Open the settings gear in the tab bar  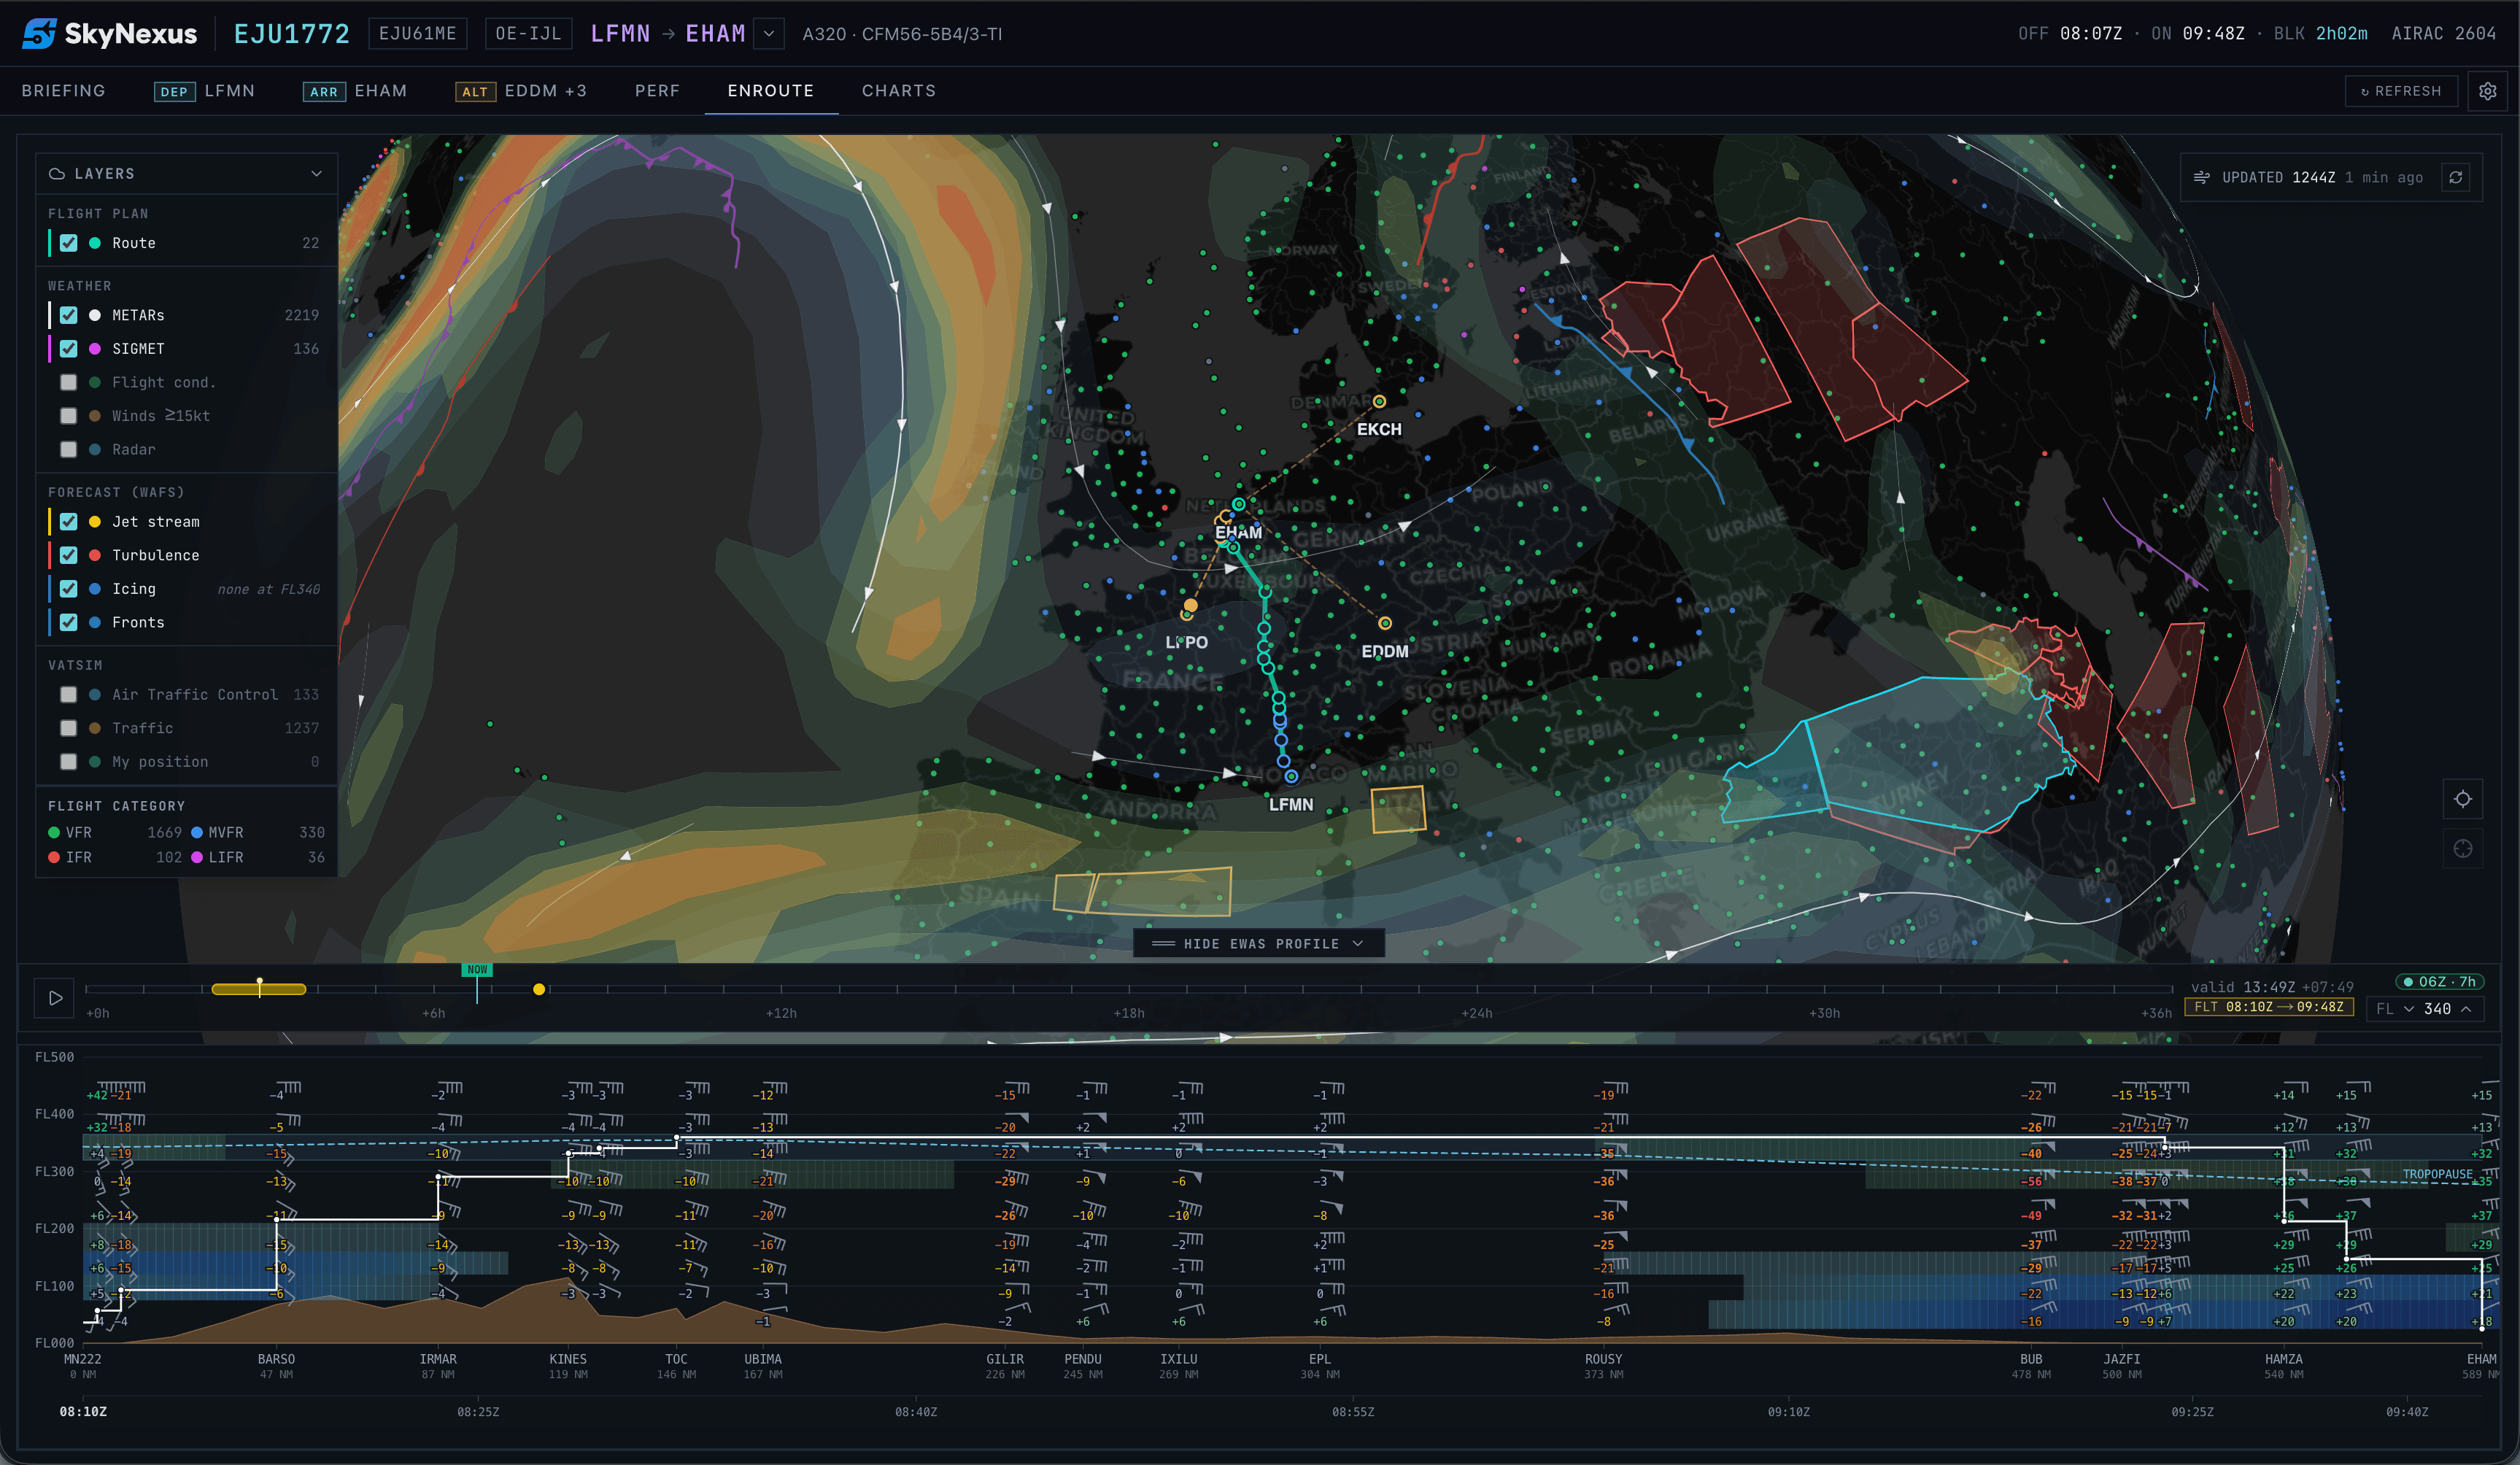(2487, 91)
